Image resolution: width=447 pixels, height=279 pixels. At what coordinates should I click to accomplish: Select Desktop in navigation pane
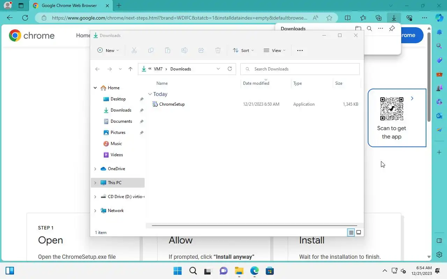click(118, 99)
